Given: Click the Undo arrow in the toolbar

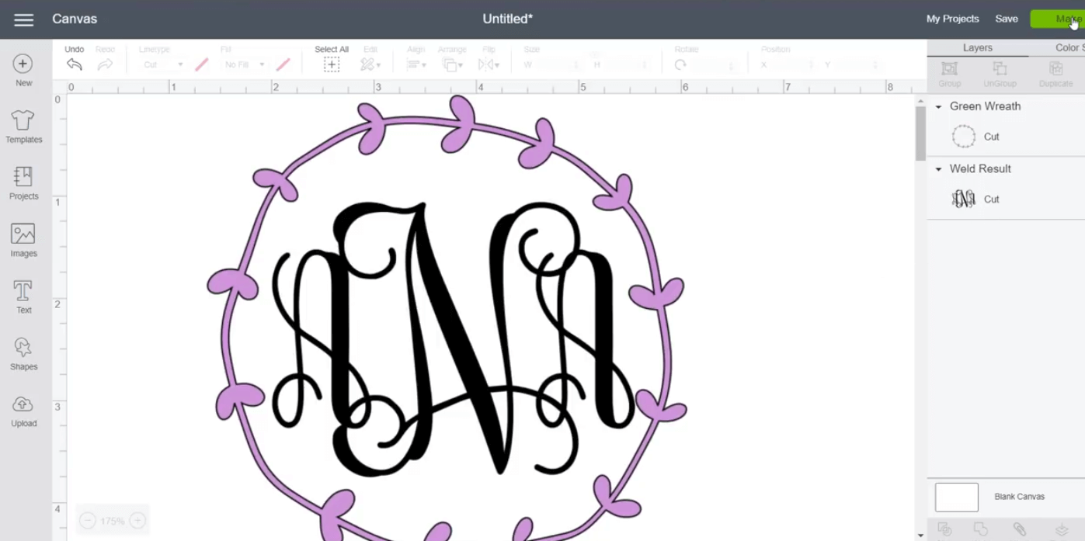Looking at the screenshot, I should [x=74, y=64].
